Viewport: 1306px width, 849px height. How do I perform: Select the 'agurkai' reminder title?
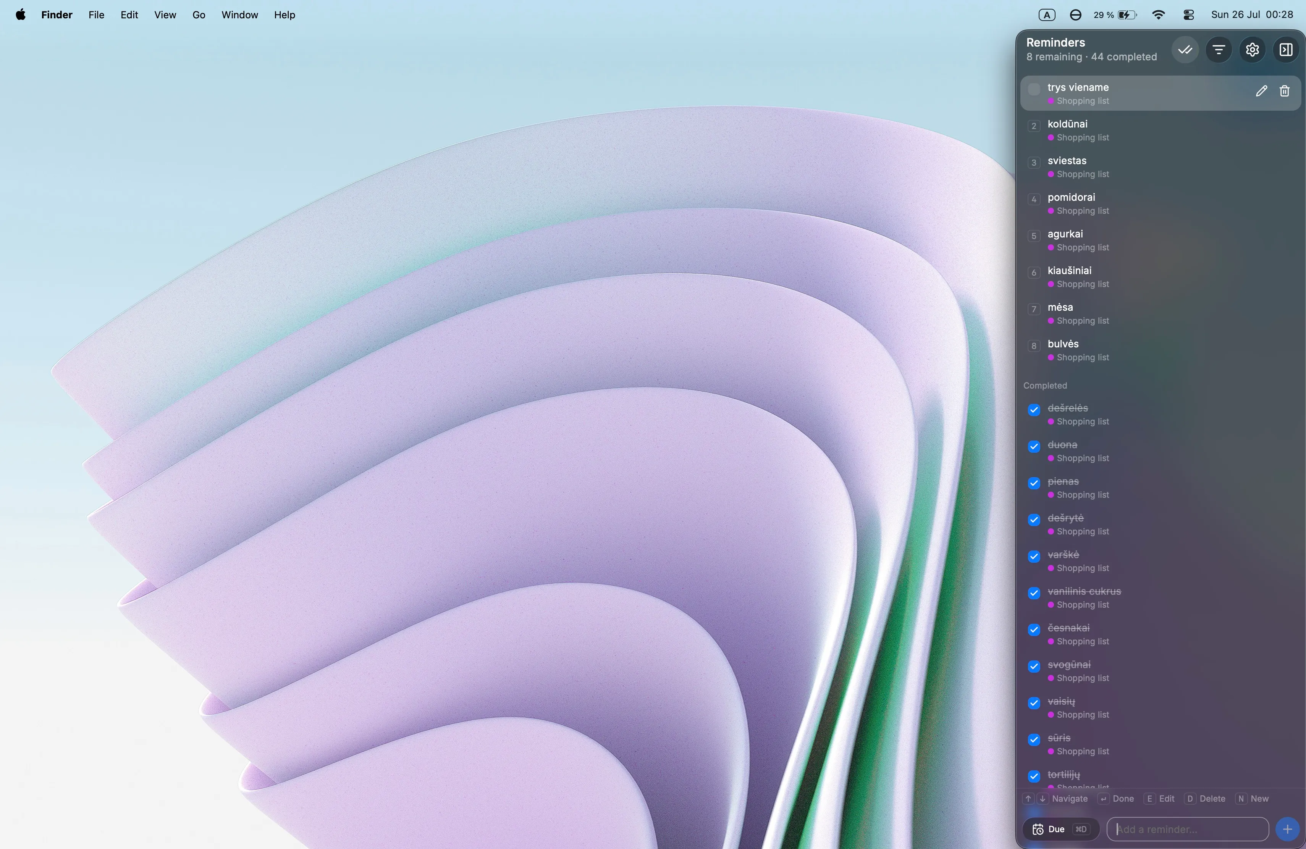point(1065,234)
